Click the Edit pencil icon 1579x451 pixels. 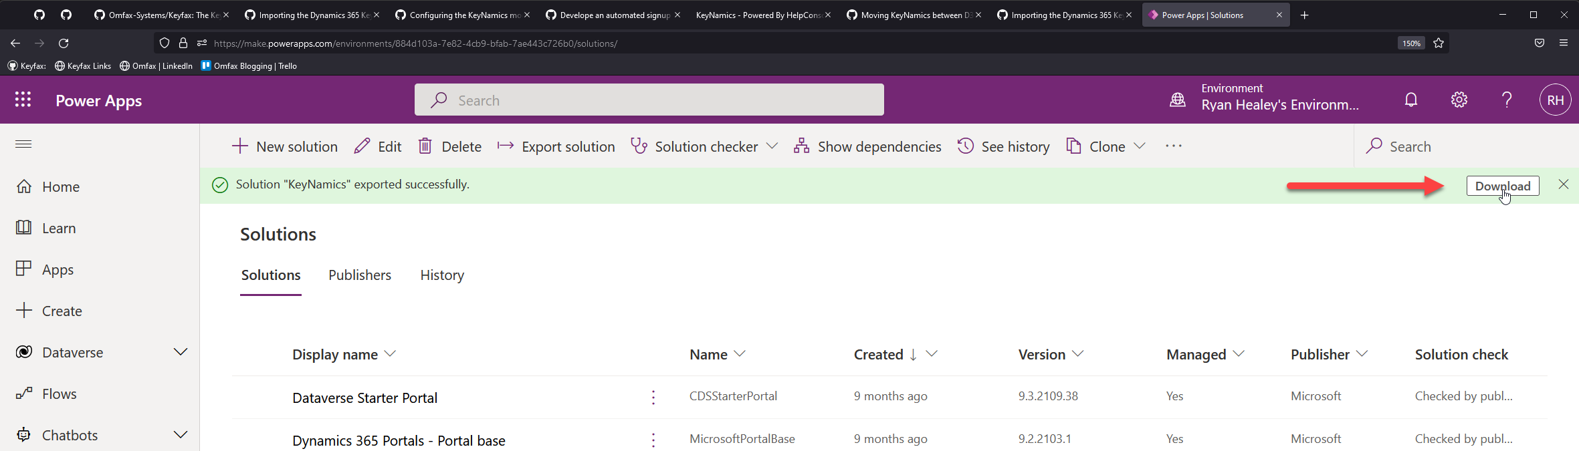coord(362,146)
